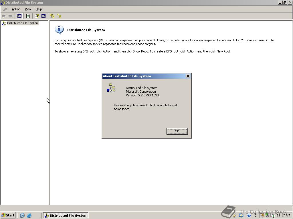The height and width of the screenshot is (219, 293).
Task: Open the Action menu
Action: [16, 9]
